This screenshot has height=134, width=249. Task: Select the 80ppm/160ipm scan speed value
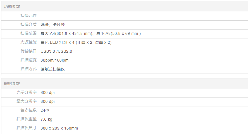coord(54,60)
